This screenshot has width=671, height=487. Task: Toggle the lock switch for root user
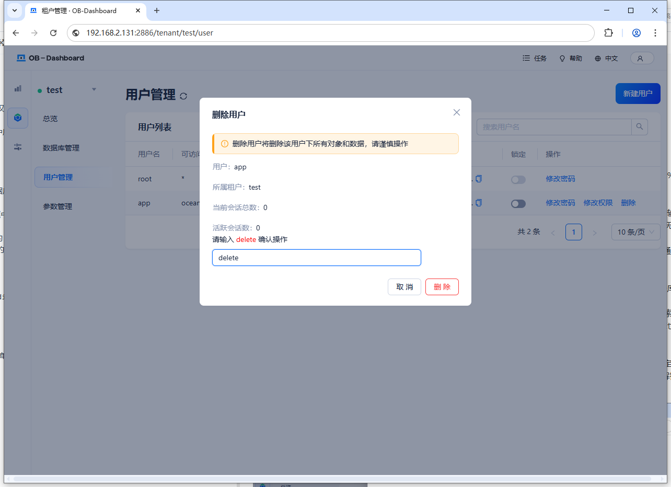(x=518, y=179)
